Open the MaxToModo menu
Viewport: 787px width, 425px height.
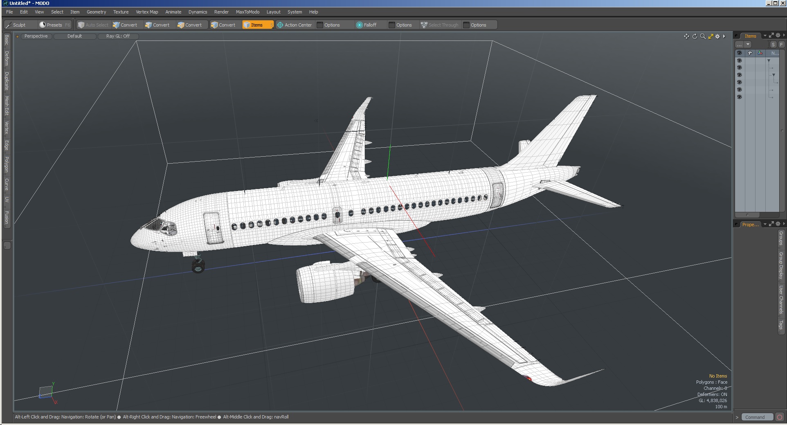247,12
